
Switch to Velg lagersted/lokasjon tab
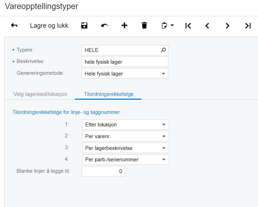click(x=40, y=94)
